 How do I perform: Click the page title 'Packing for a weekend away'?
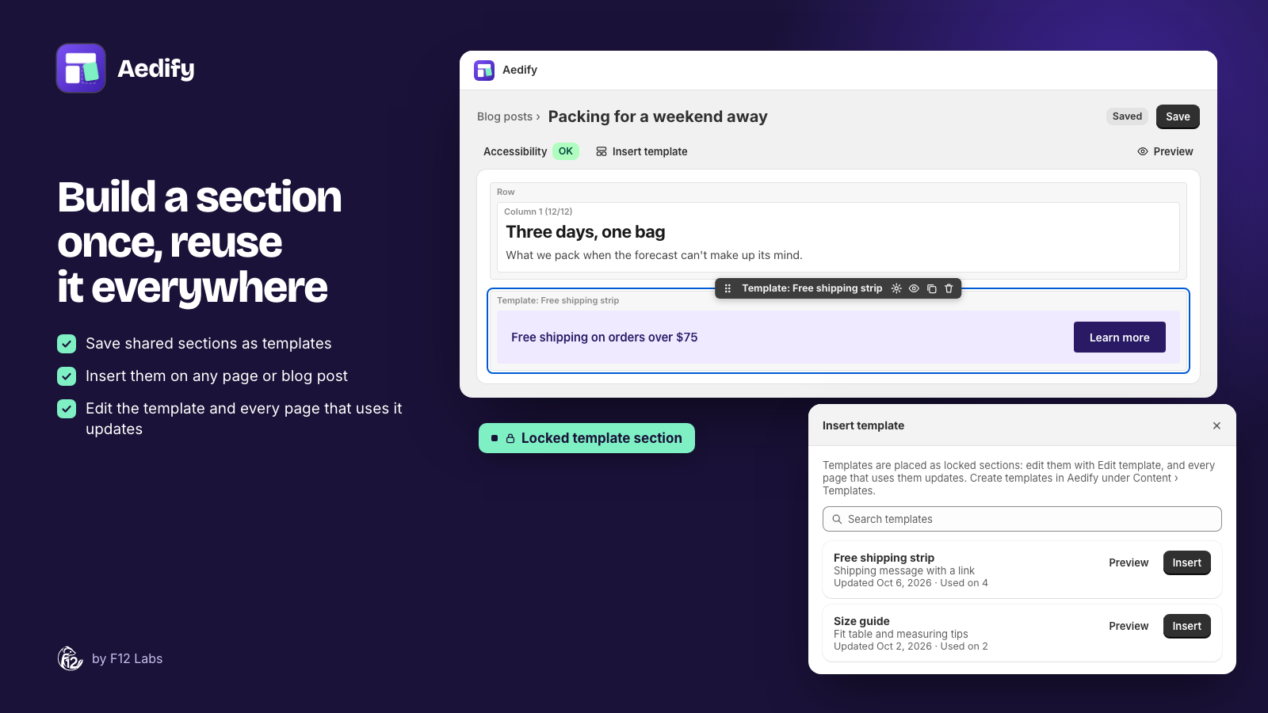point(658,116)
